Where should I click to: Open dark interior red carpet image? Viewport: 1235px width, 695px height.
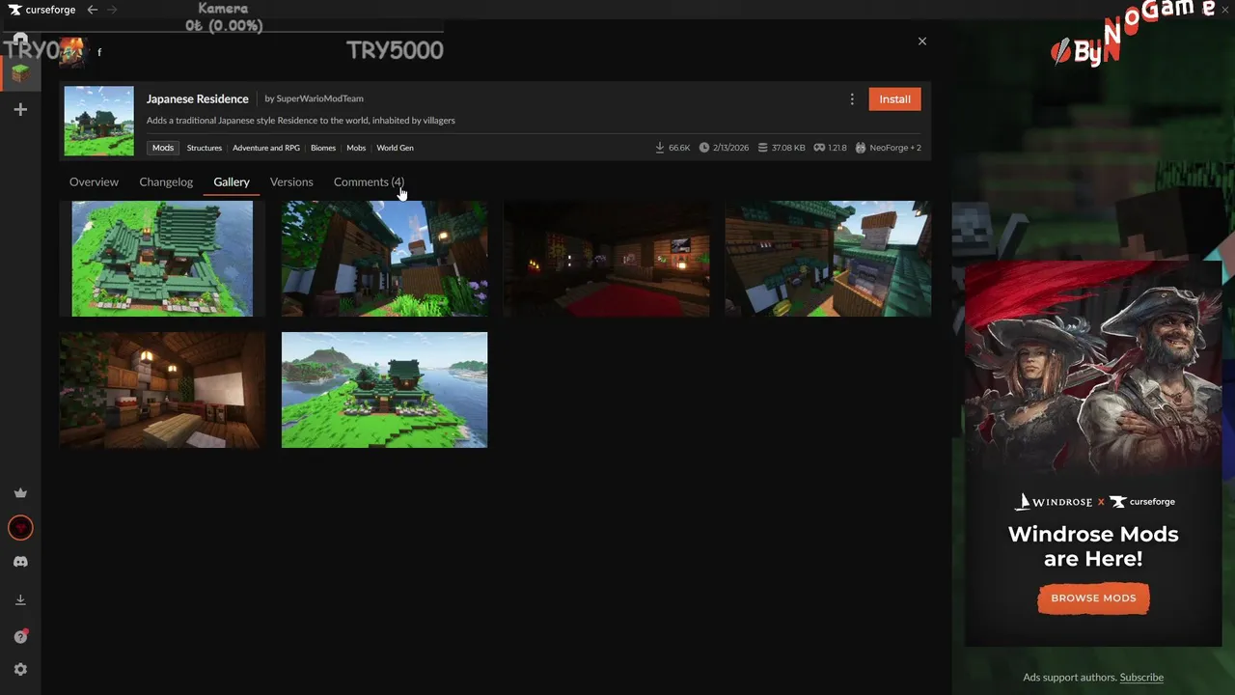coord(606,259)
